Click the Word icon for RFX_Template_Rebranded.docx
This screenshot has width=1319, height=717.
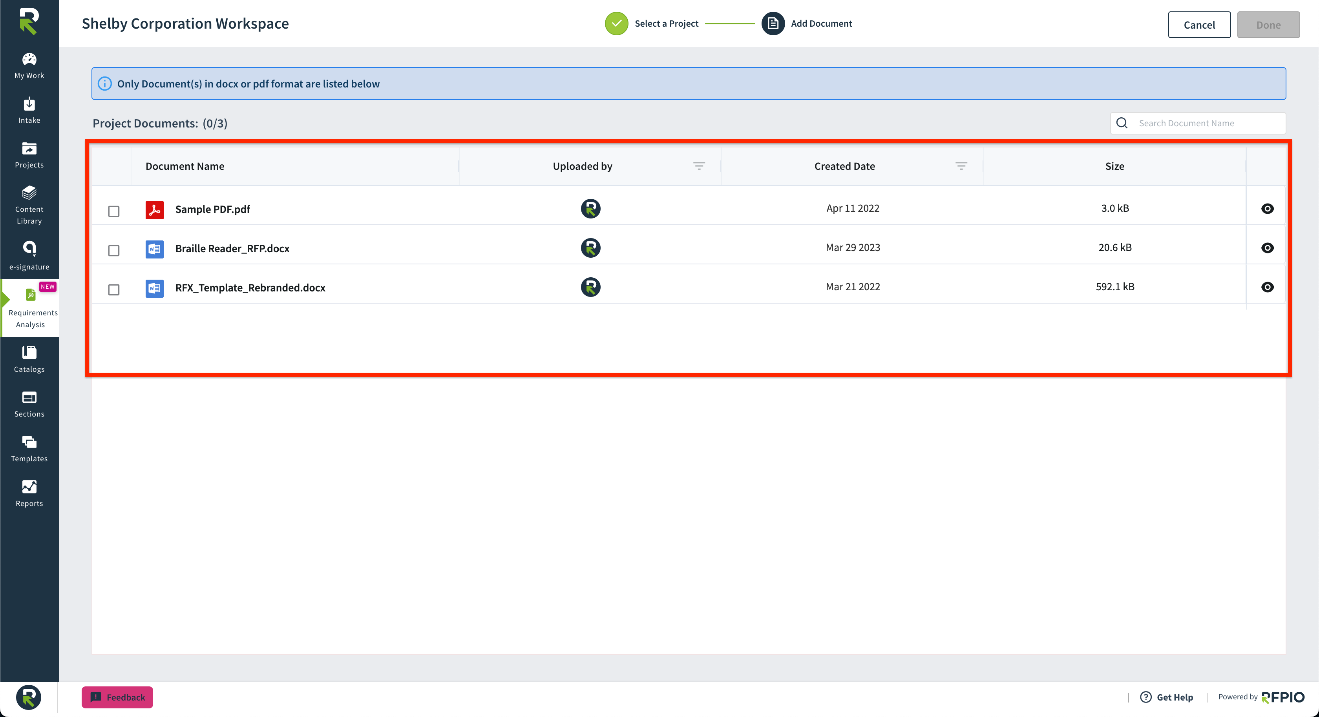pos(154,288)
